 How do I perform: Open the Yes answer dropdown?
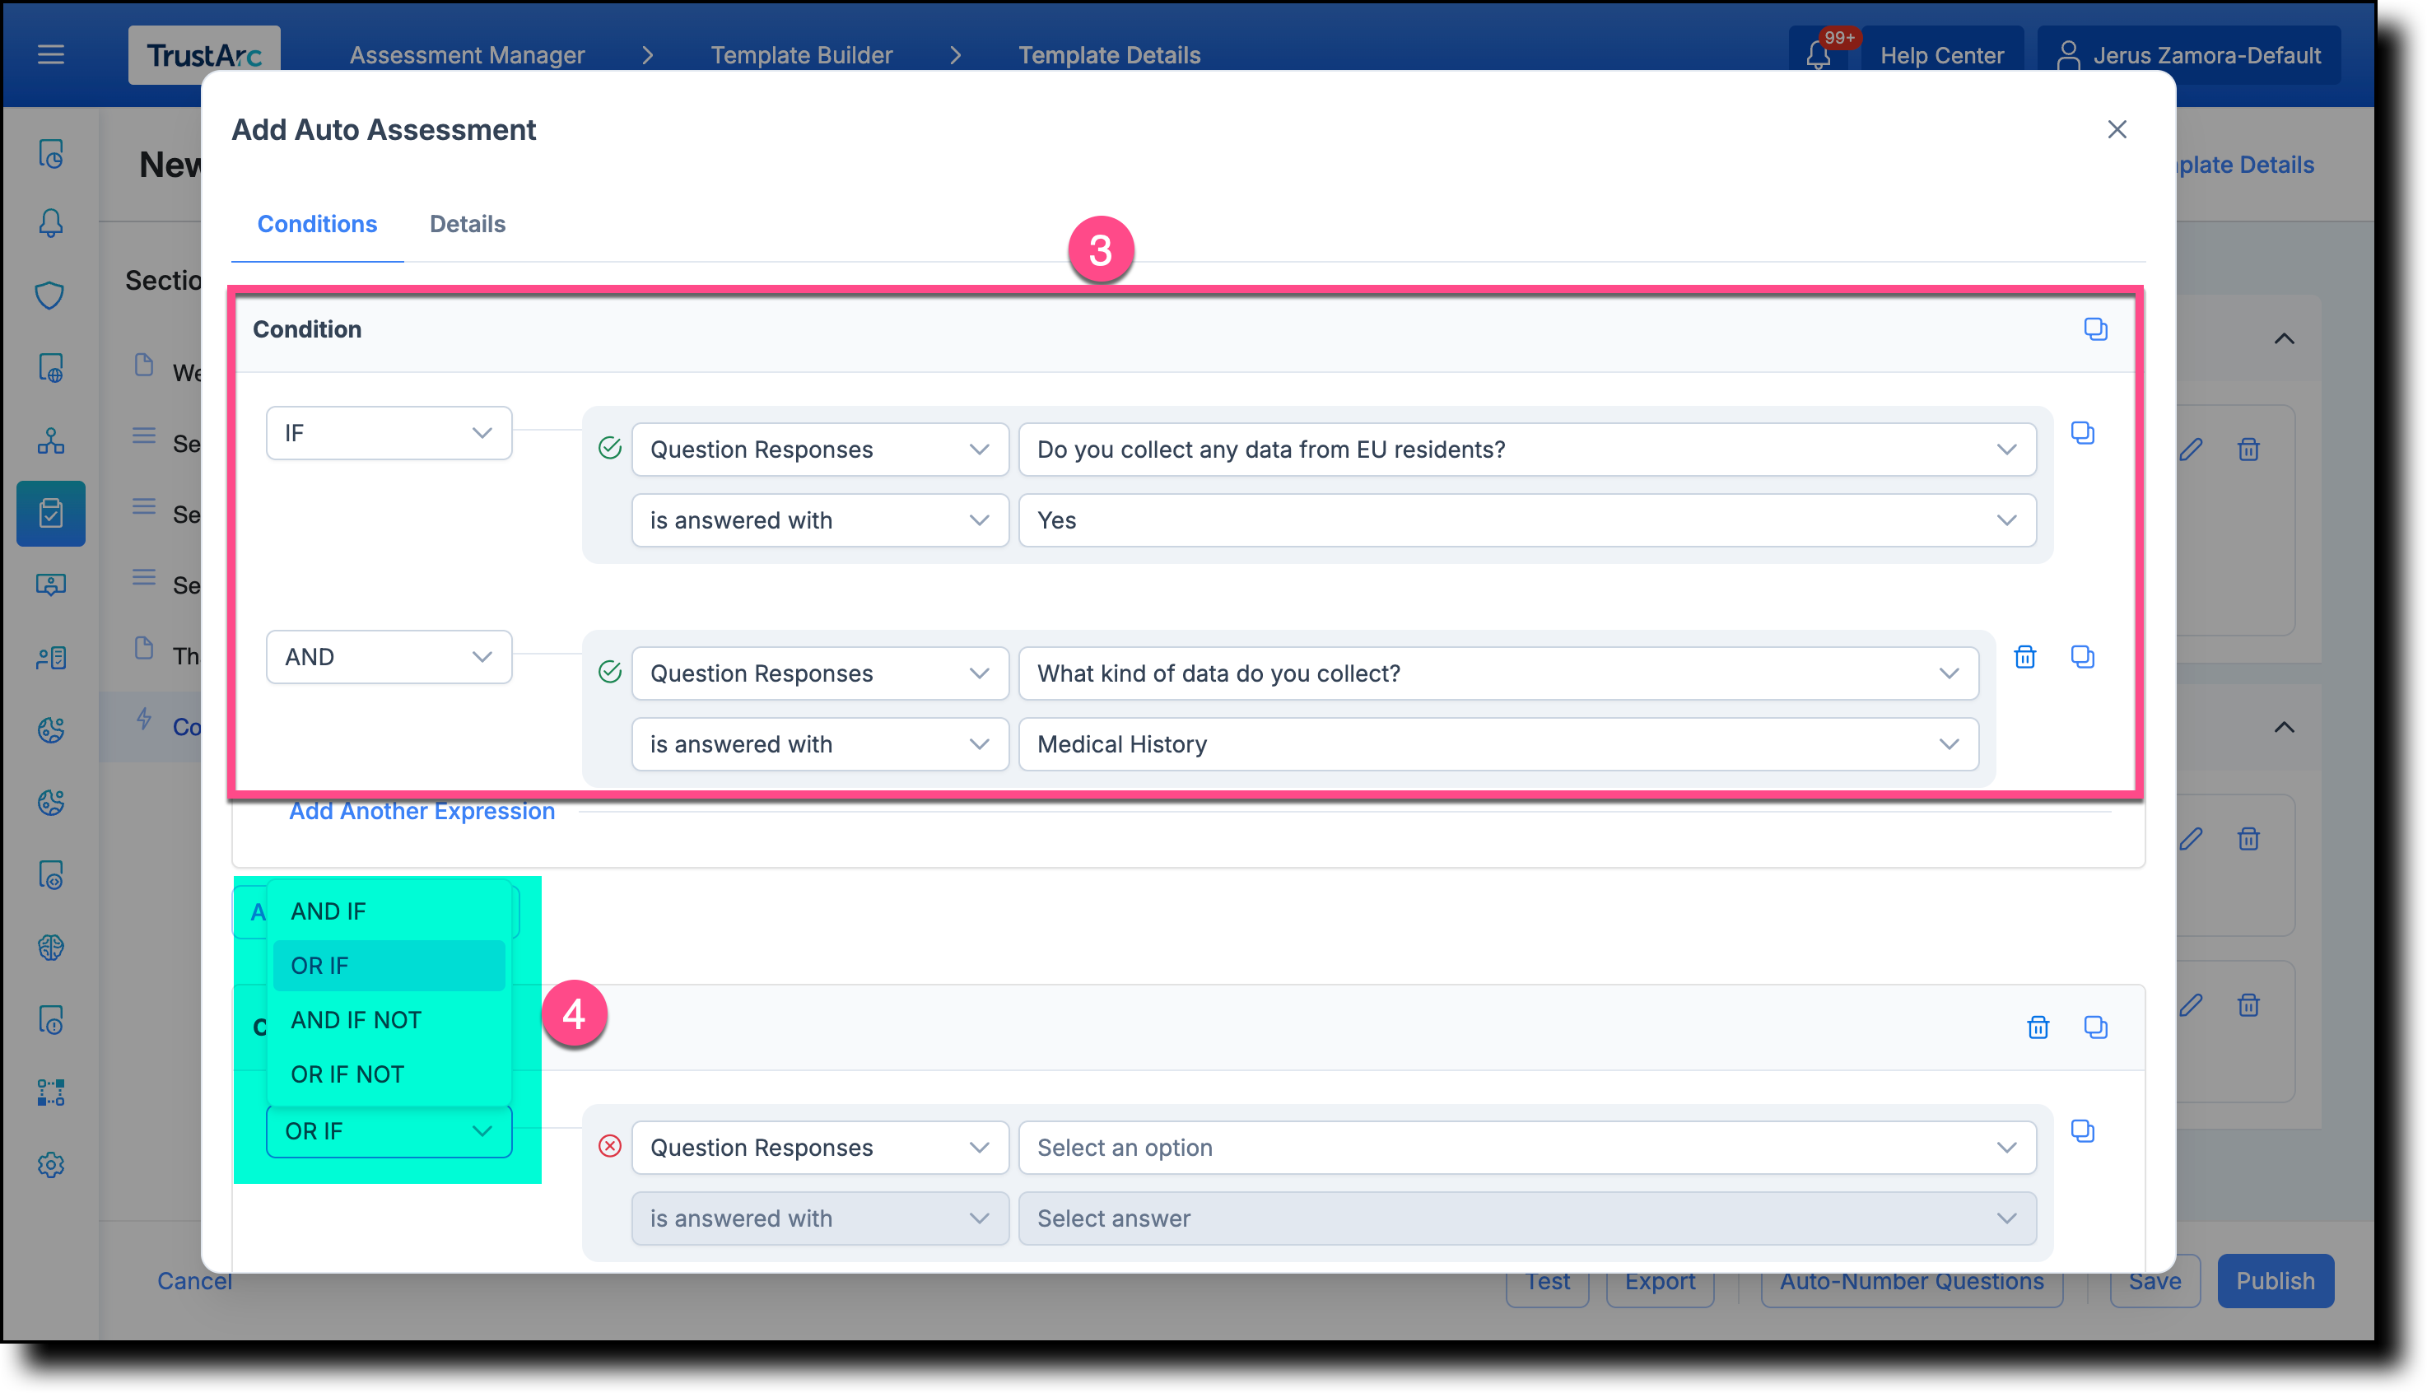pos(1527,520)
